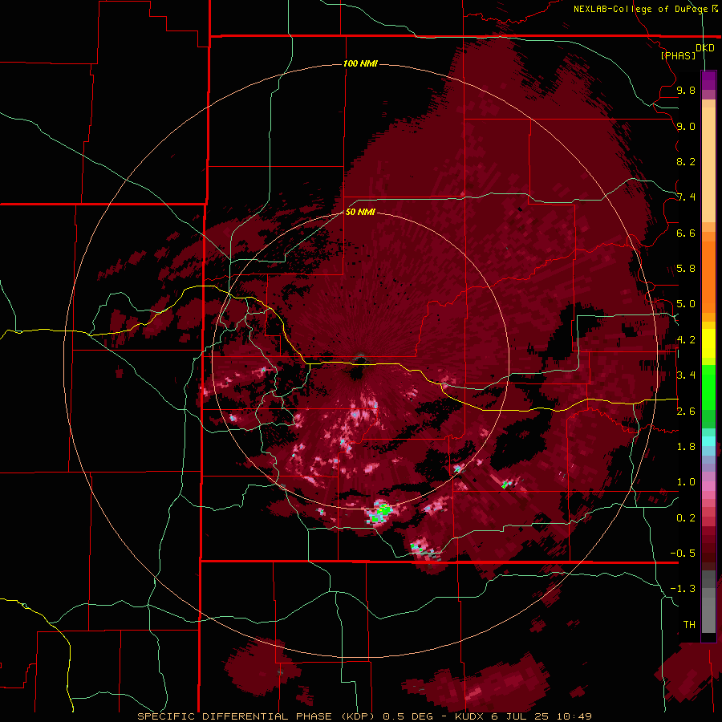Click the 1.0 value on color scale

click(x=686, y=482)
